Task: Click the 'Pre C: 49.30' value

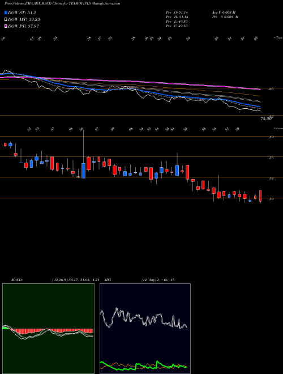Action: click(x=177, y=26)
